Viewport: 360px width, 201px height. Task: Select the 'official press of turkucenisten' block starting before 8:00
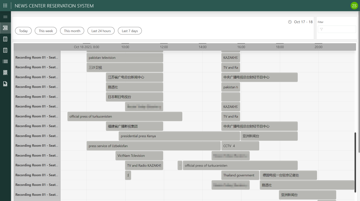point(125,117)
